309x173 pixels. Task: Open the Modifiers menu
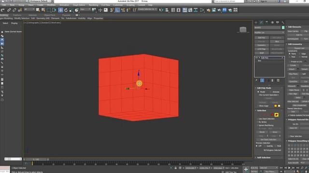click(51, 5)
